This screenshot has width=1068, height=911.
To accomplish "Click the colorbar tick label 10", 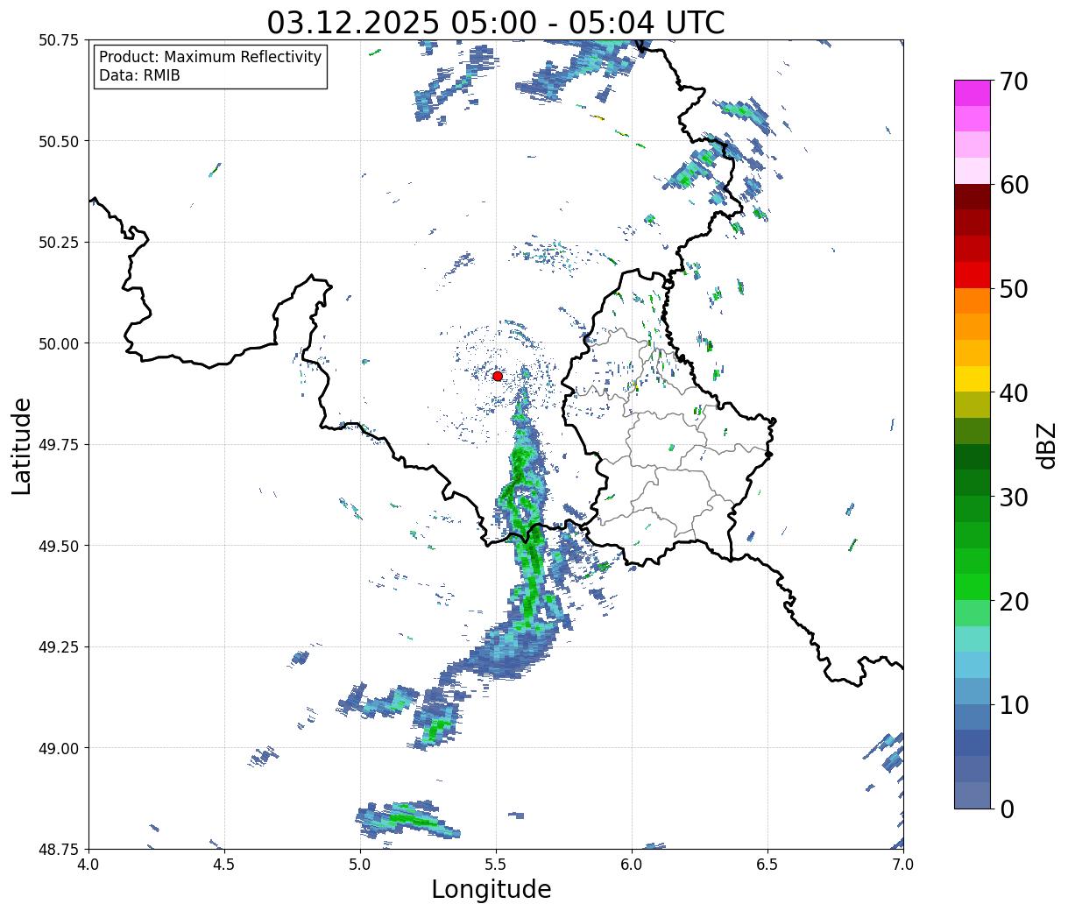I will (1013, 705).
